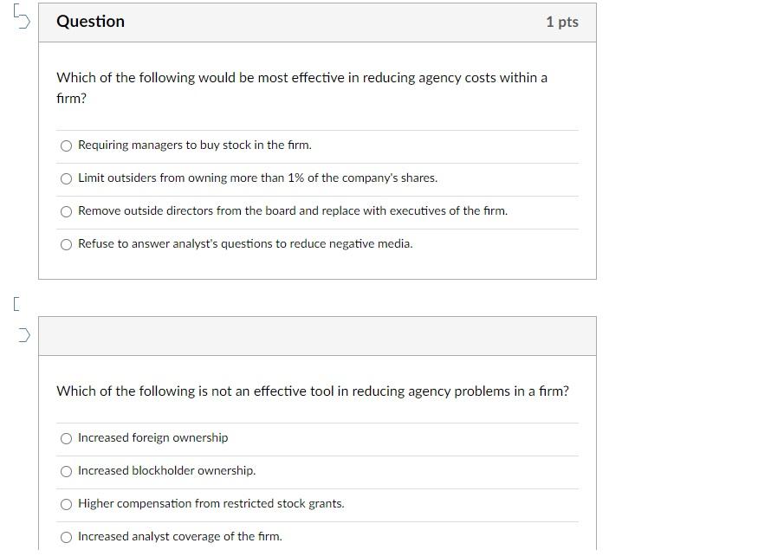The width and height of the screenshot is (771, 556).
Task: Click the divider line under 'Increased blockholder ownership'
Action: tap(316, 488)
